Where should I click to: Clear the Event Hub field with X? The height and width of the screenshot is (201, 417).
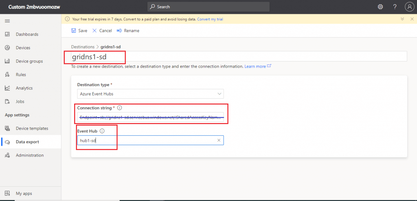pyautogui.click(x=219, y=140)
